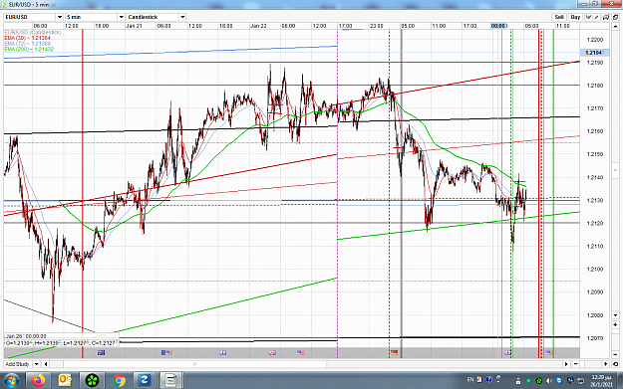This screenshot has height=389, width=623.
Task: Select the hand/cursor tool icon
Action: pyautogui.click(x=588, y=17)
